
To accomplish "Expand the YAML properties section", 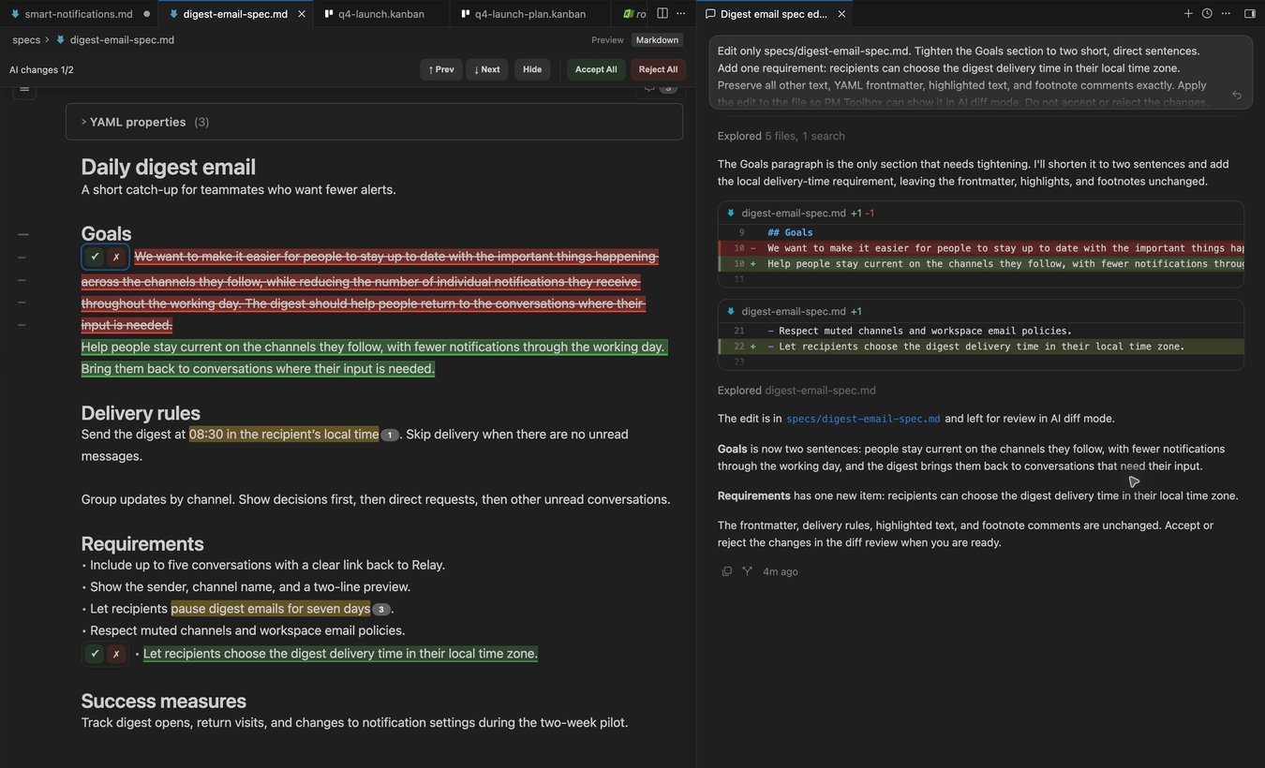I will pyautogui.click(x=374, y=122).
